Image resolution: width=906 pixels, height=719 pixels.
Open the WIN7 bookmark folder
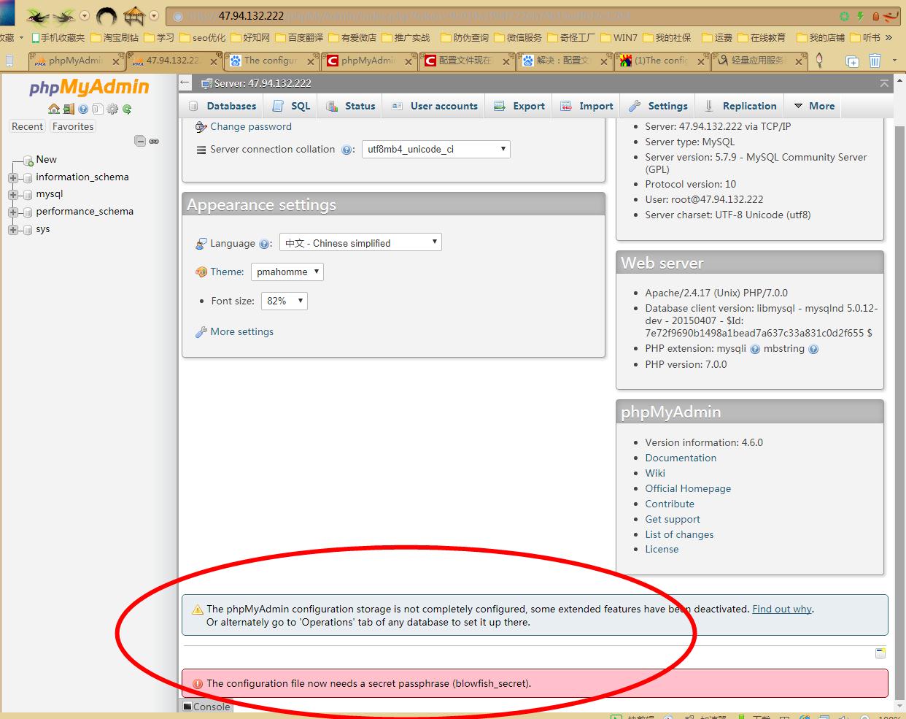(619, 38)
